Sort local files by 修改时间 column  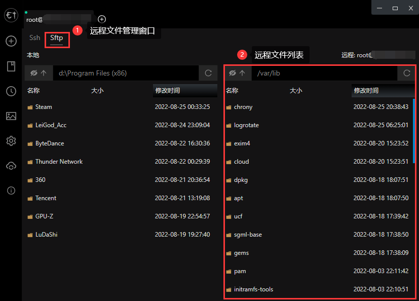185,91
